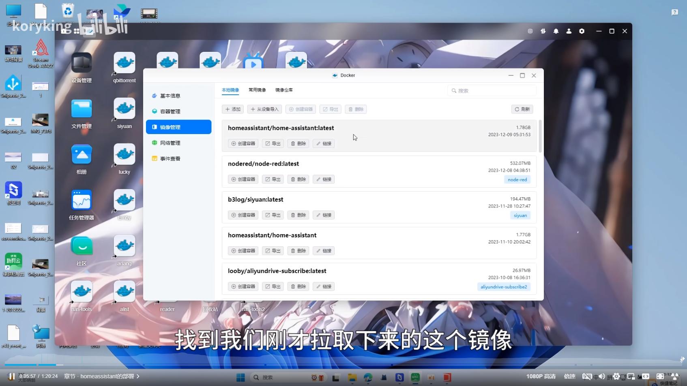Viewport: 687px width, 386px height.
Task: Click the aliyundrive-subscribe2 container tag
Action: pyautogui.click(x=504, y=287)
